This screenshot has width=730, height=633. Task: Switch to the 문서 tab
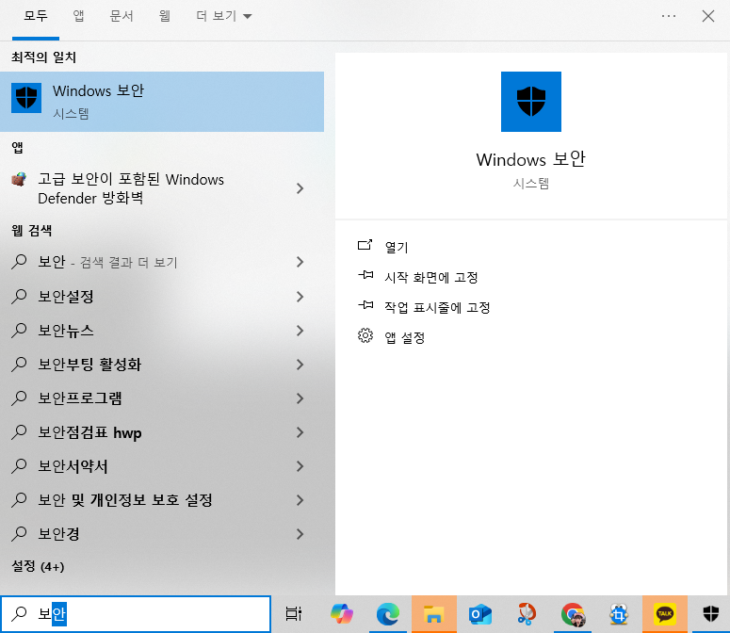pos(122,16)
